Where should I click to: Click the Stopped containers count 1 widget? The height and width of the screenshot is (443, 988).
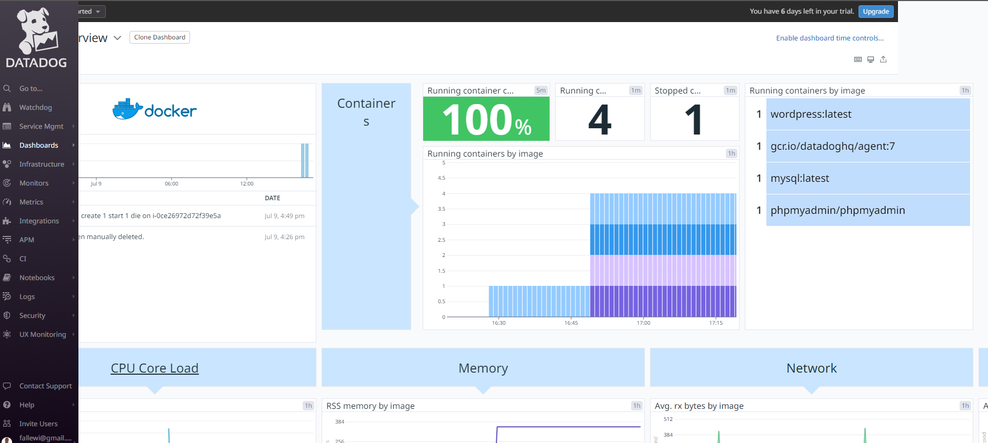click(695, 112)
